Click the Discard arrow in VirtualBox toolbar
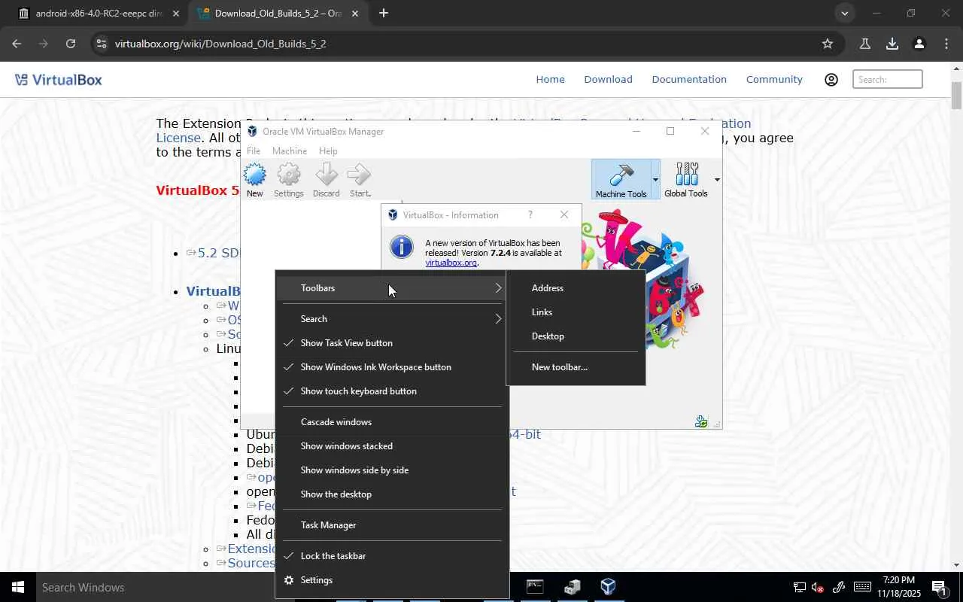963x602 pixels. click(x=326, y=175)
